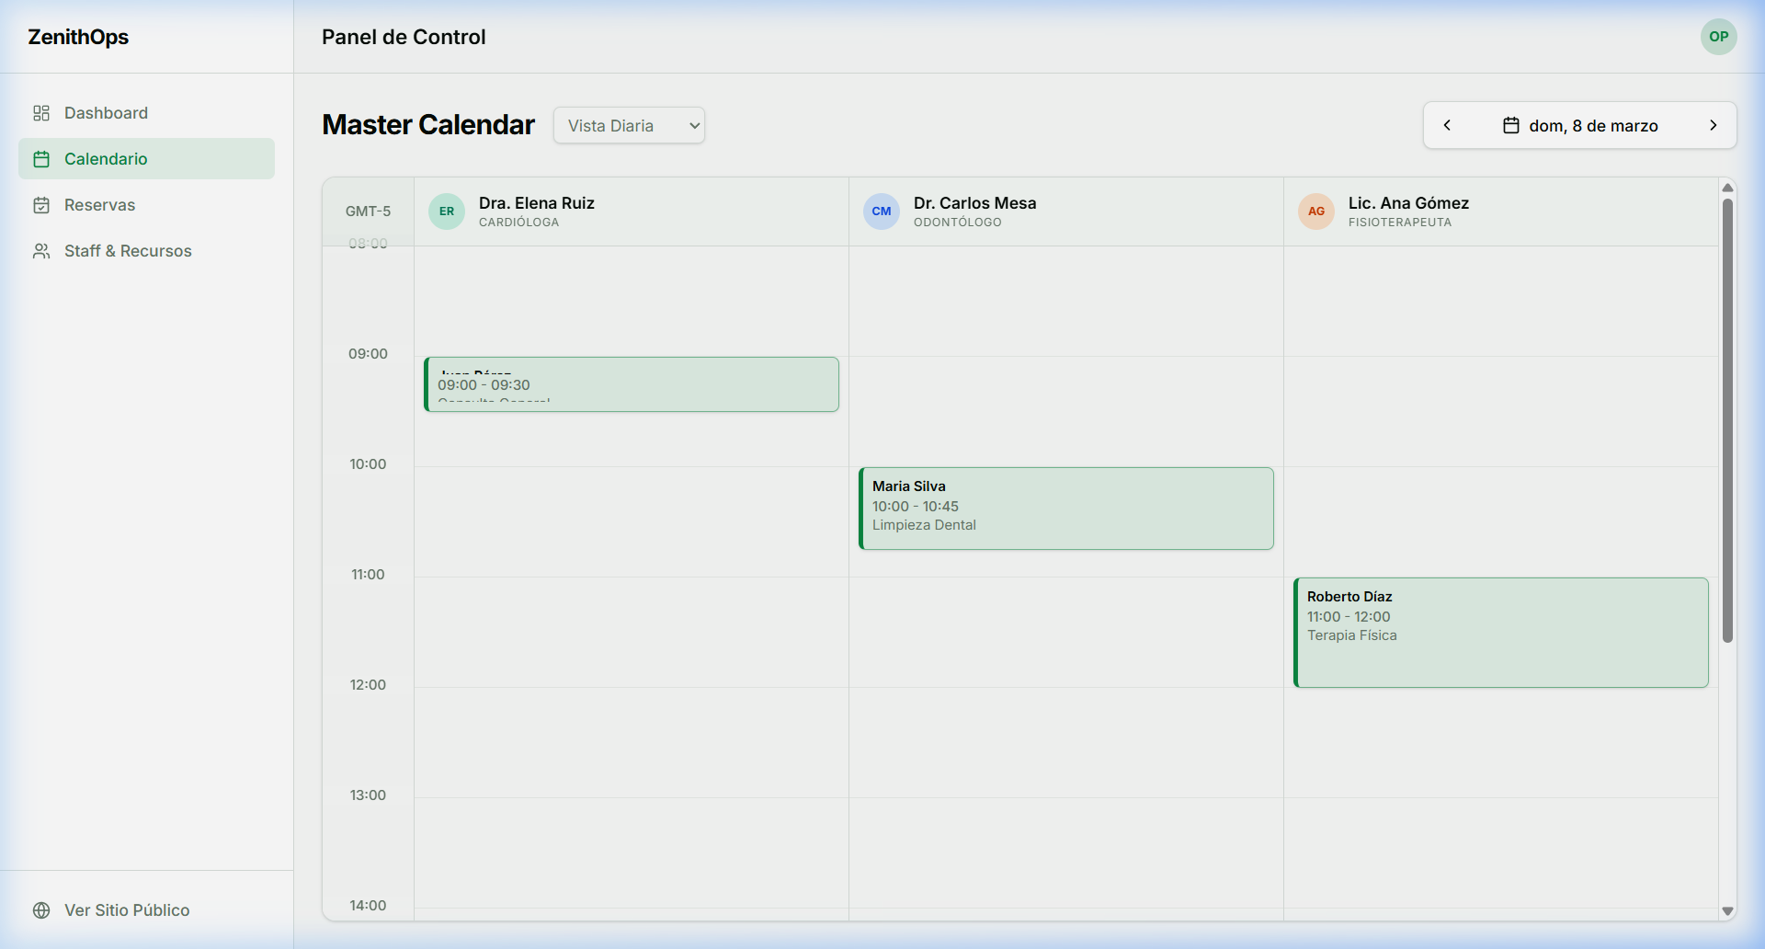This screenshot has height=949, width=1765.
Task: Open date picker showing dom, 8 de marzo
Action: click(x=1580, y=126)
